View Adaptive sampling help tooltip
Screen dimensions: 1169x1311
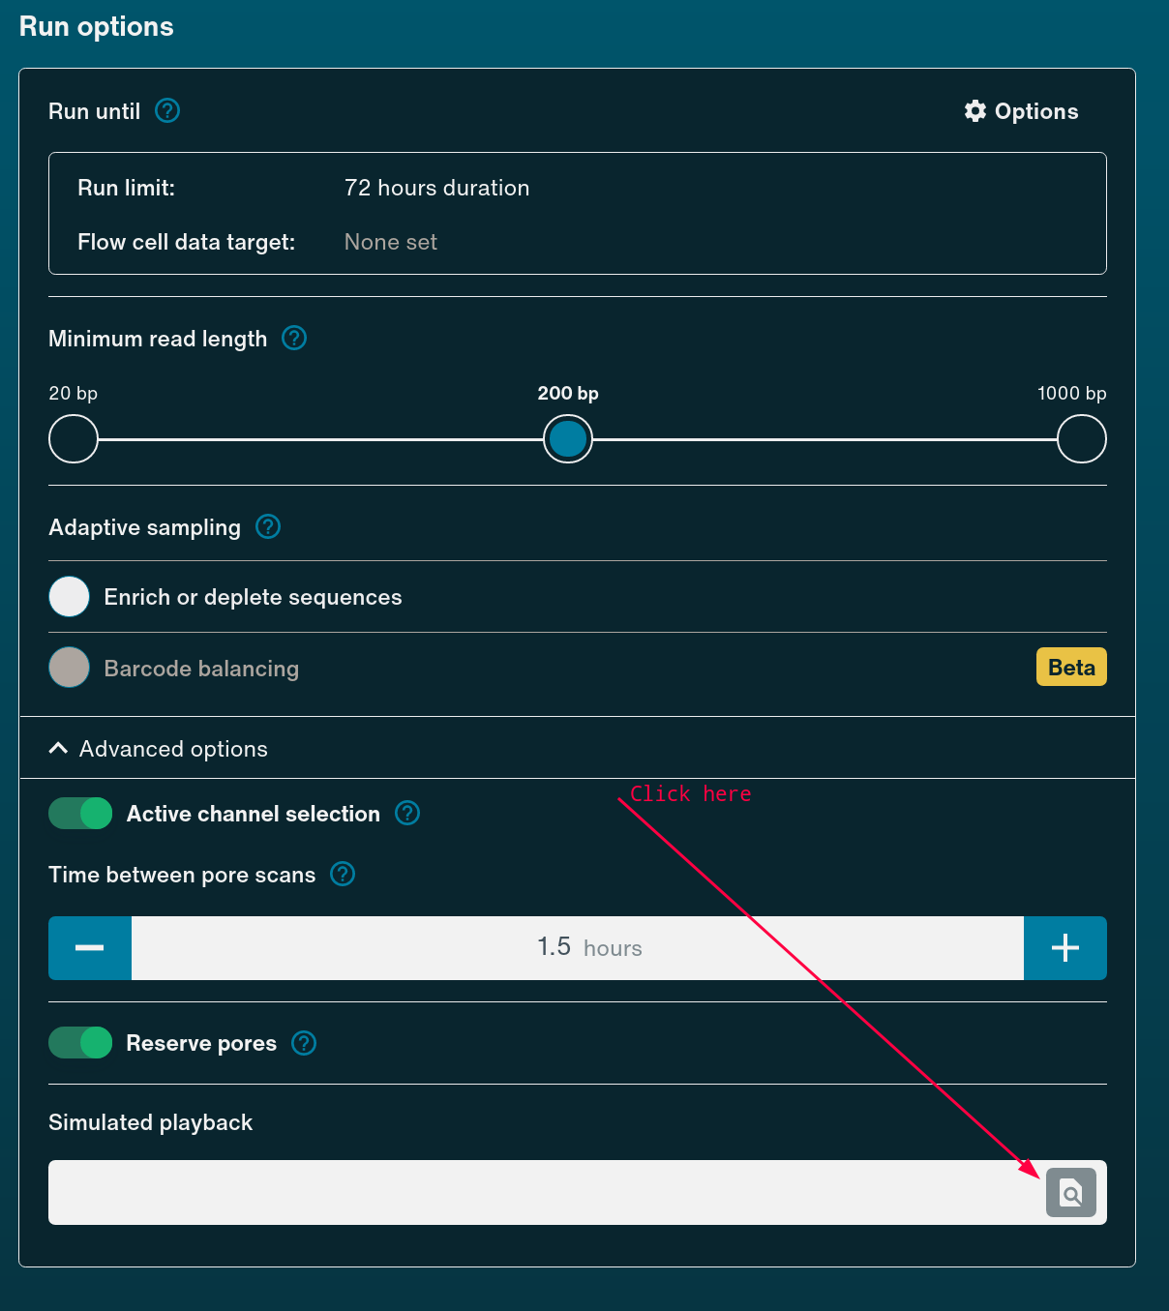(x=268, y=526)
